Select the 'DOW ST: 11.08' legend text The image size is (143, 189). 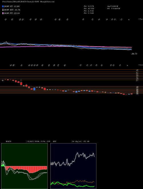(x=12, y=6)
